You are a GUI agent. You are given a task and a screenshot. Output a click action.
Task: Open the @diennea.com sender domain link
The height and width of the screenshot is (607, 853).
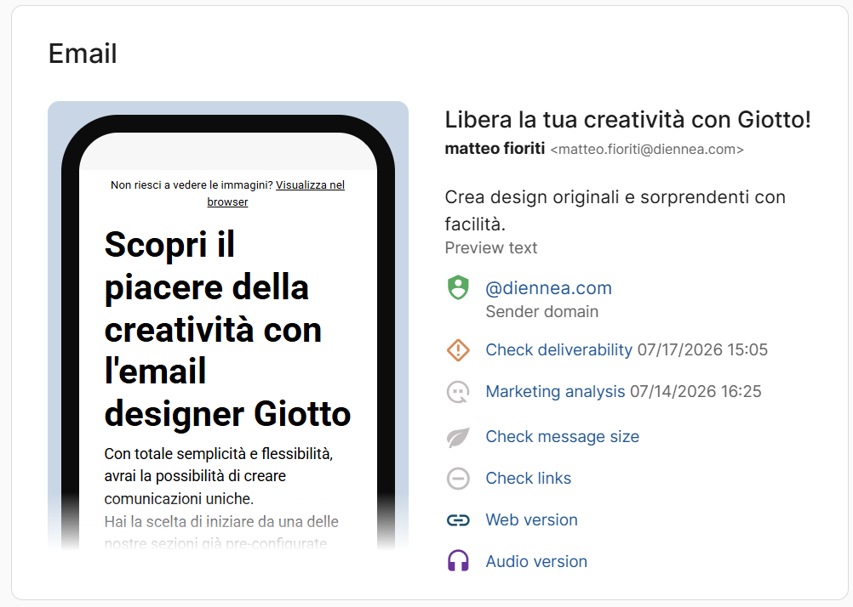548,287
